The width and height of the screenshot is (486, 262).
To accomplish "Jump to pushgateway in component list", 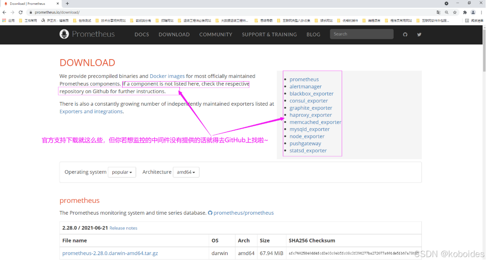I will pos(305,144).
